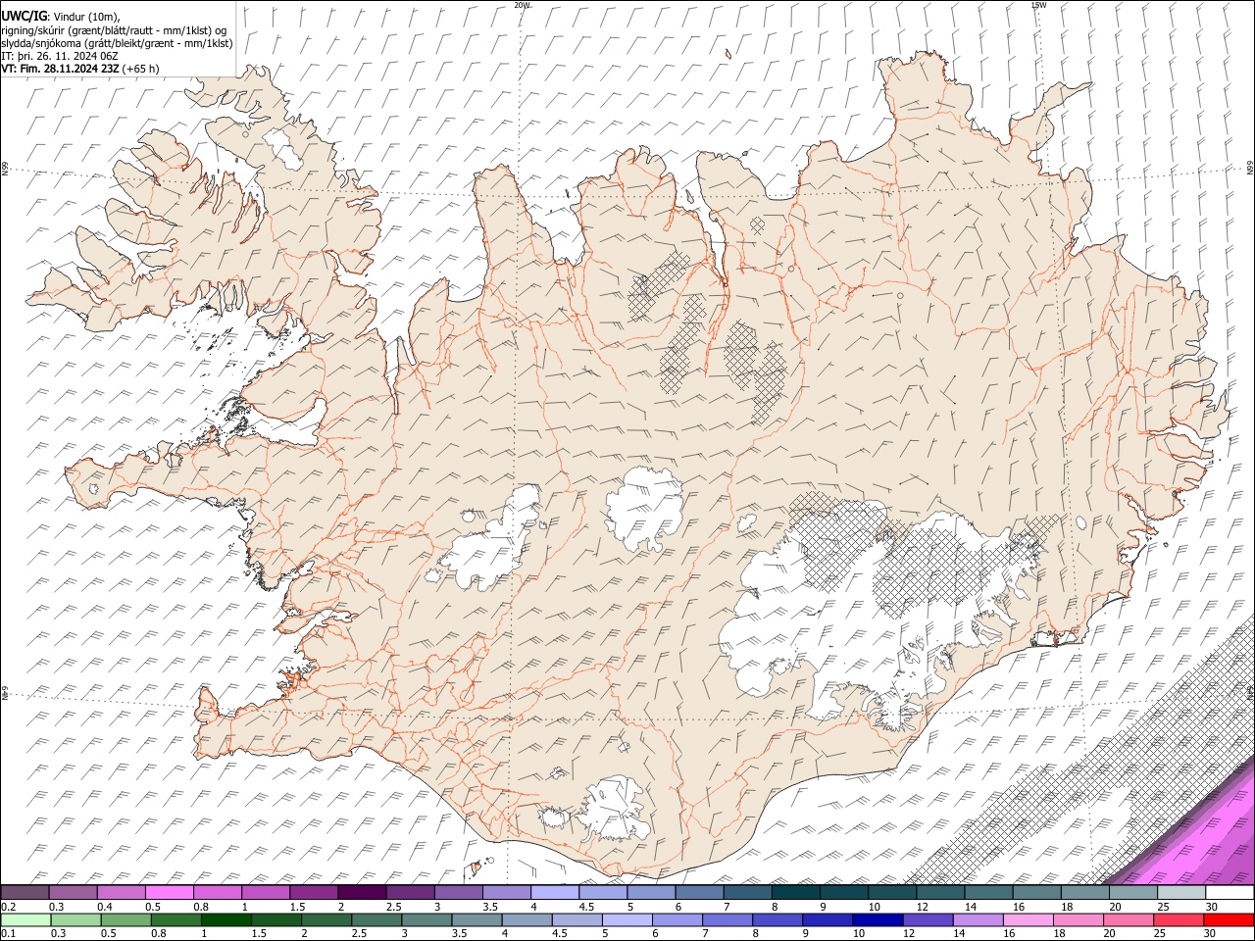This screenshot has height=941, width=1255.
Task: Click the "3.5" value label in lower legend
Action: (459, 933)
